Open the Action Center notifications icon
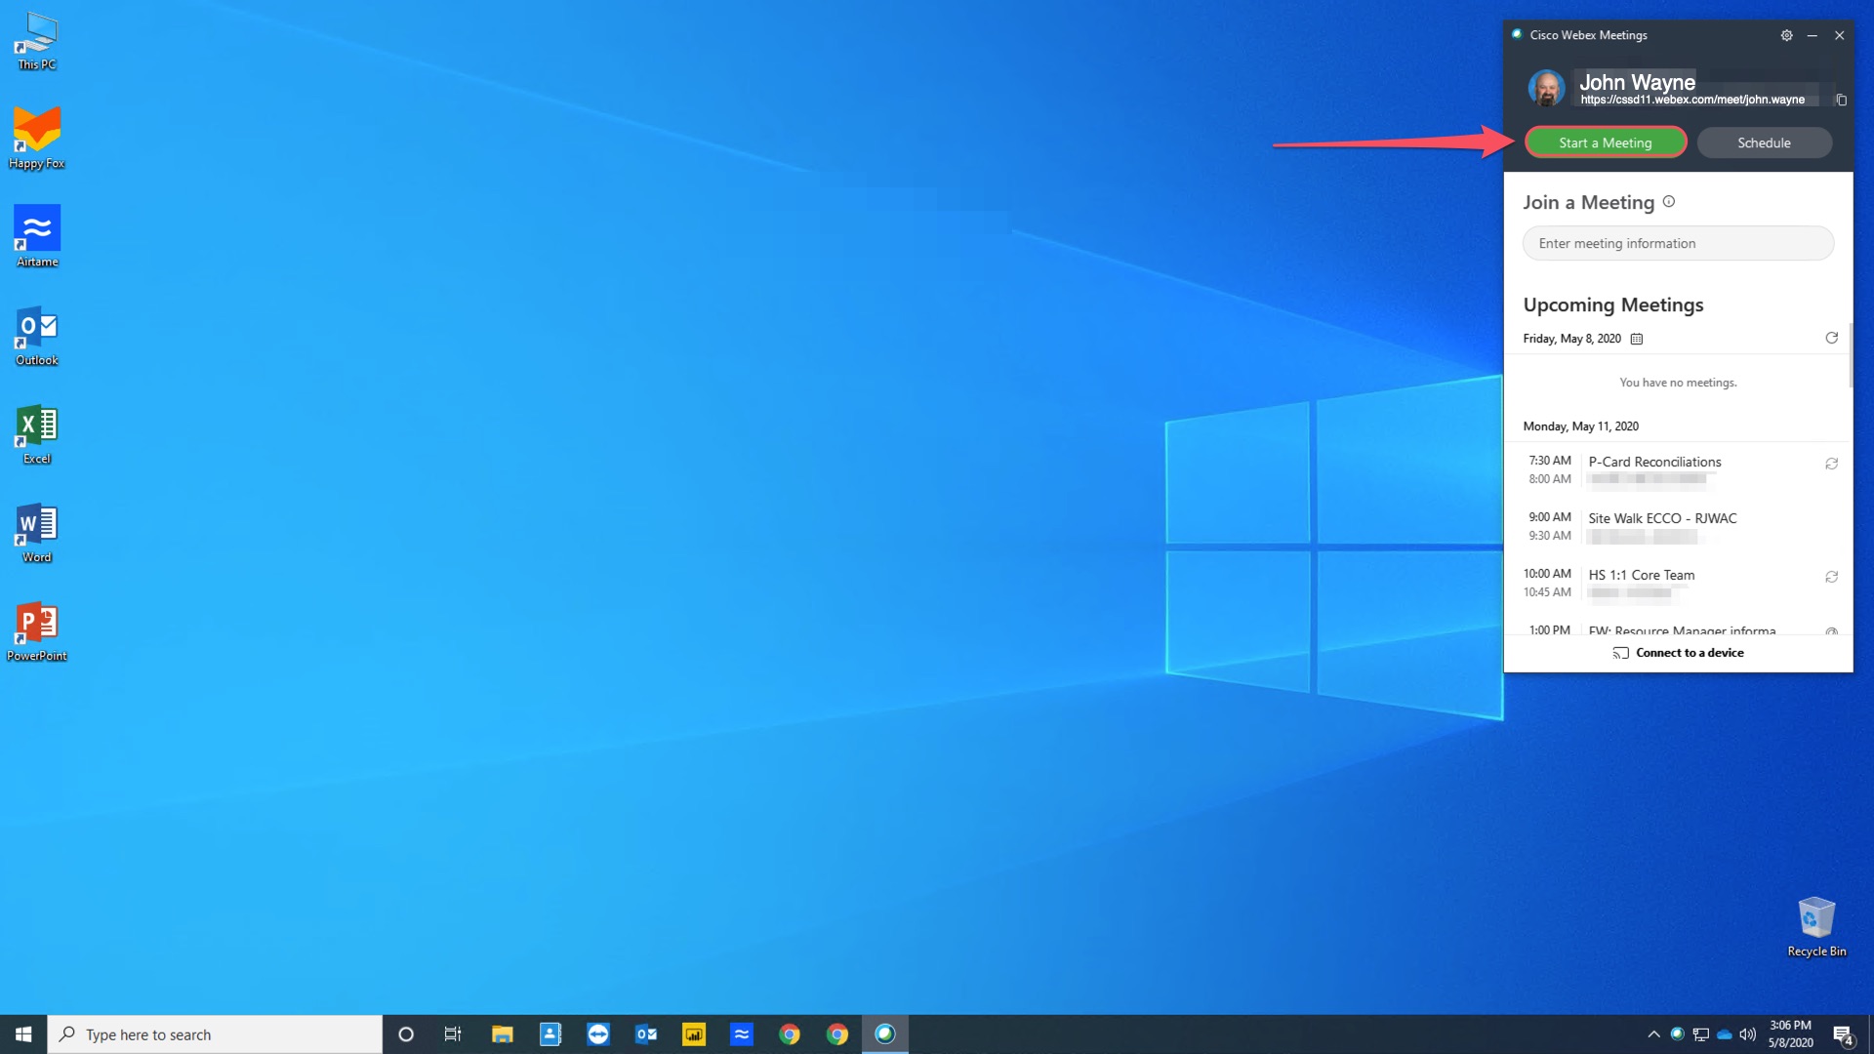Image resolution: width=1874 pixels, height=1054 pixels. 1842,1034
